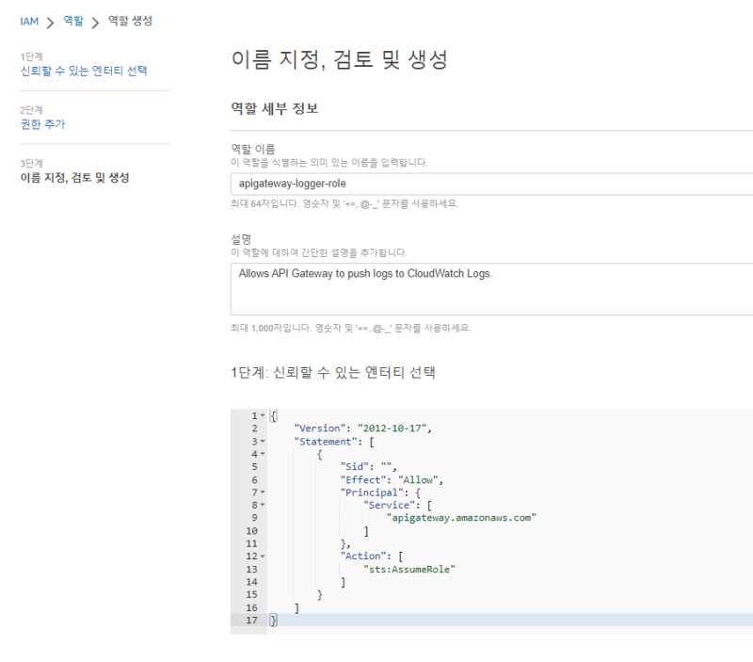753x662 pixels.
Task: Fold the Service array on line 8
Action: [x=263, y=505]
